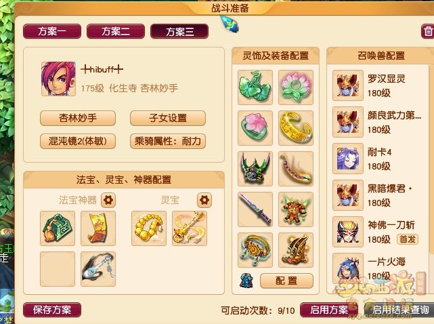This screenshot has height=324, width=434.
Task: Open 灵宝 gear settings icon
Action: click(x=204, y=200)
